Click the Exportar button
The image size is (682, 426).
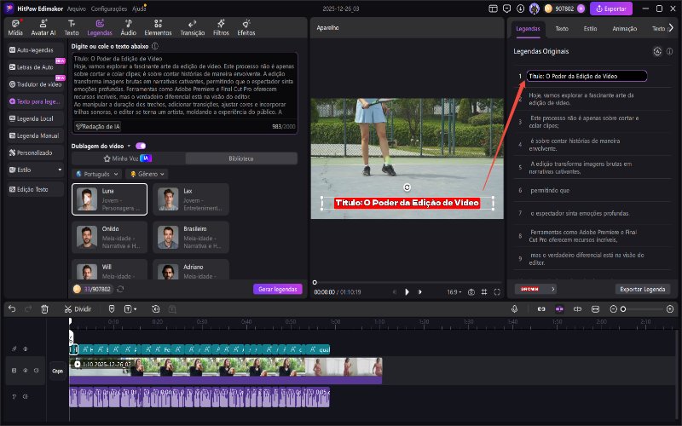(610, 9)
